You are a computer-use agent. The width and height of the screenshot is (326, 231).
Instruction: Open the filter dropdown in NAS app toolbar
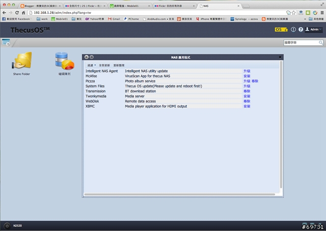pyautogui.click(x=92, y=65)
